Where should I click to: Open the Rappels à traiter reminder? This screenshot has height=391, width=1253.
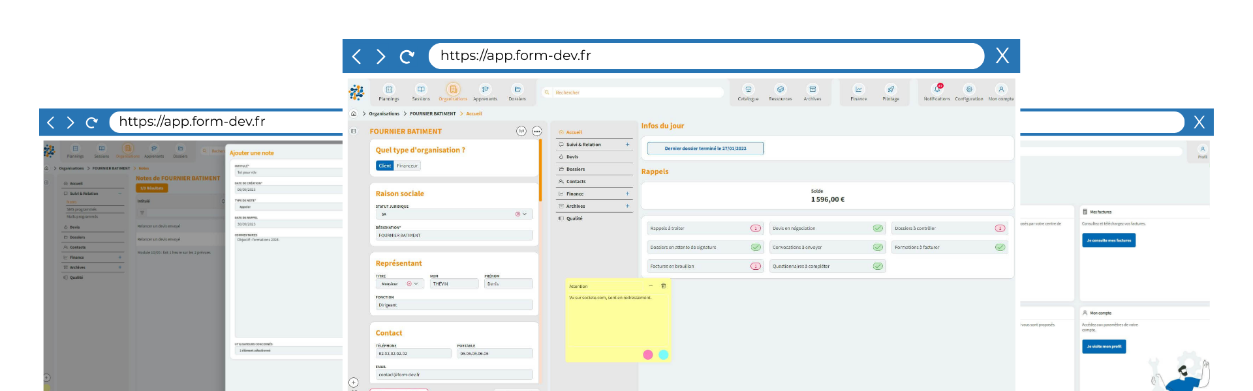(x=705, y=229)
